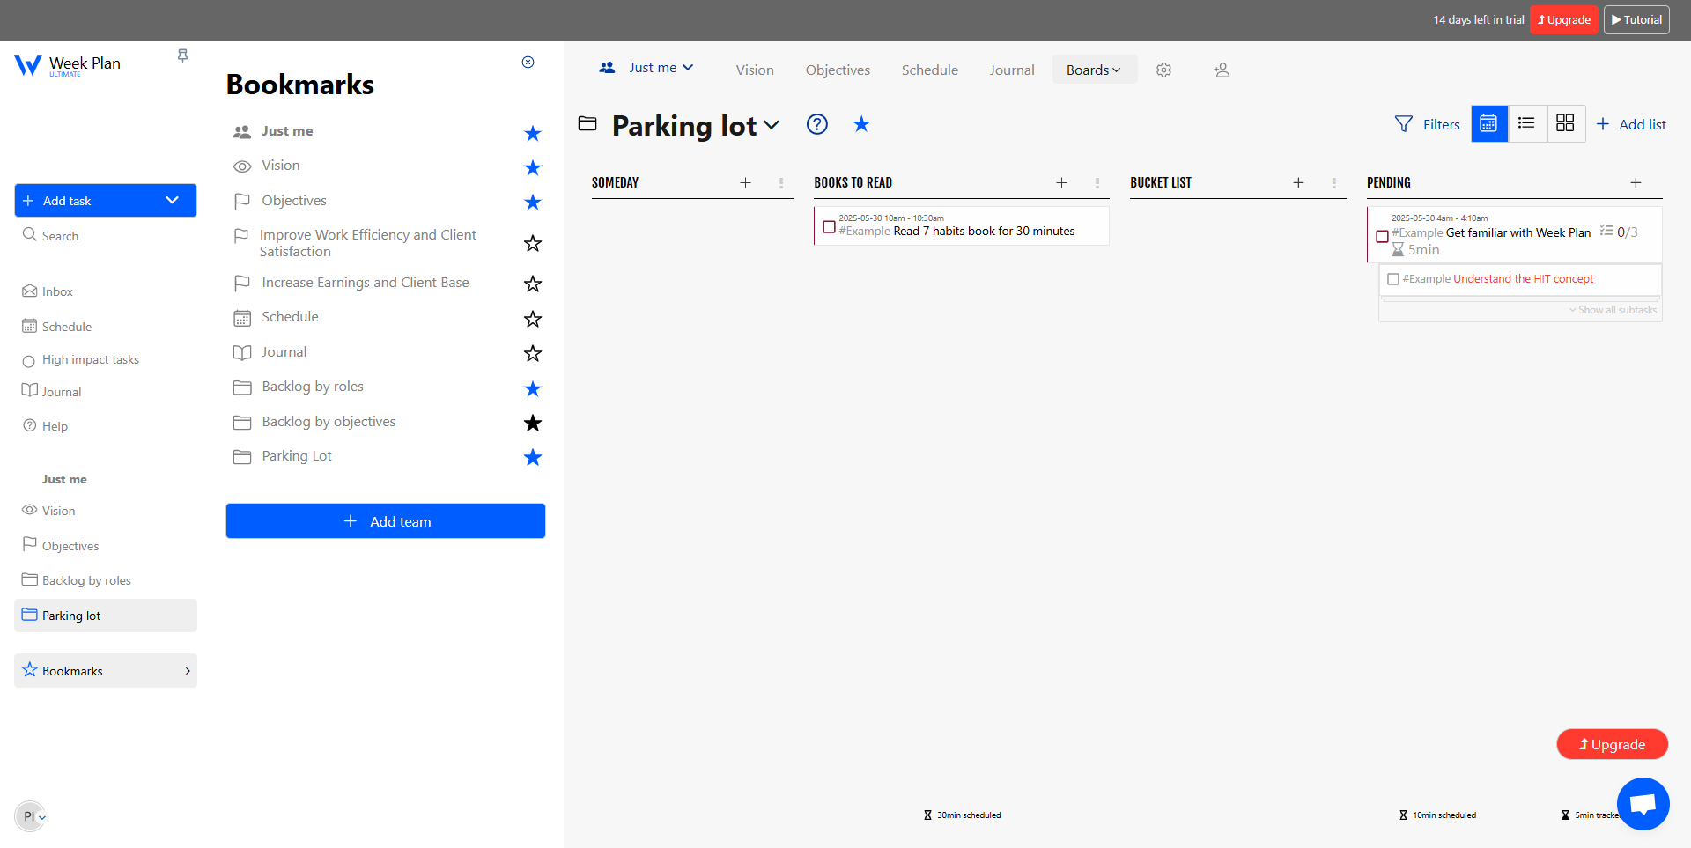The width and height of the screenshot is (1691, 848).
Task: Open Books to Read options menu
Action: (x=1097, y=182)
